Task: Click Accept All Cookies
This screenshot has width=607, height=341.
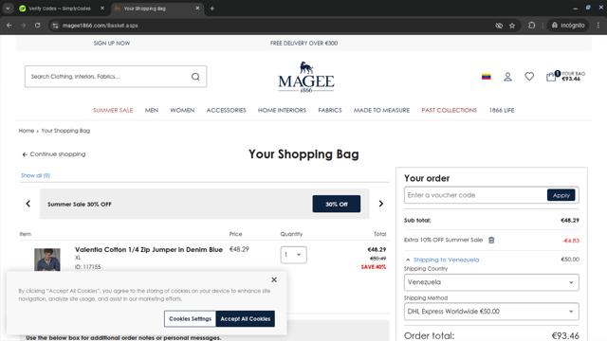Action: [x=246, y=319]
